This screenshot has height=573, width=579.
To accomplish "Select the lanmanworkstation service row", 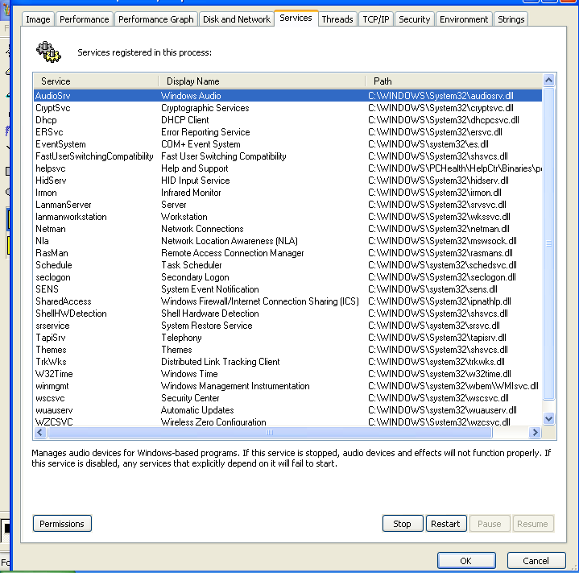I will point(287,217).
